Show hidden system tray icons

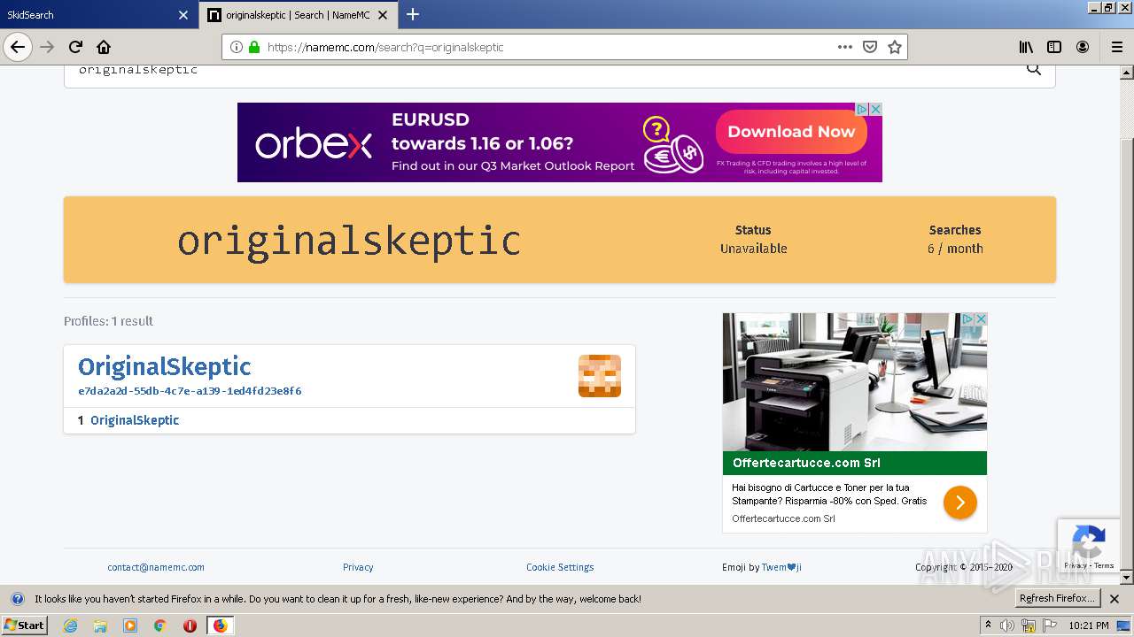click(988, 625)
